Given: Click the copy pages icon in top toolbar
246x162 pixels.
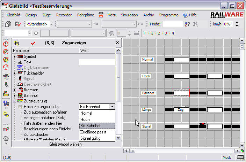Looking at the screenshot, I should [8, 24].
